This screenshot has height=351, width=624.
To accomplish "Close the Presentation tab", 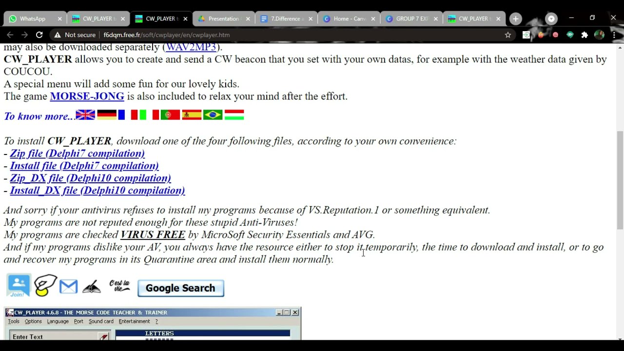I will (x=248, y=19).
